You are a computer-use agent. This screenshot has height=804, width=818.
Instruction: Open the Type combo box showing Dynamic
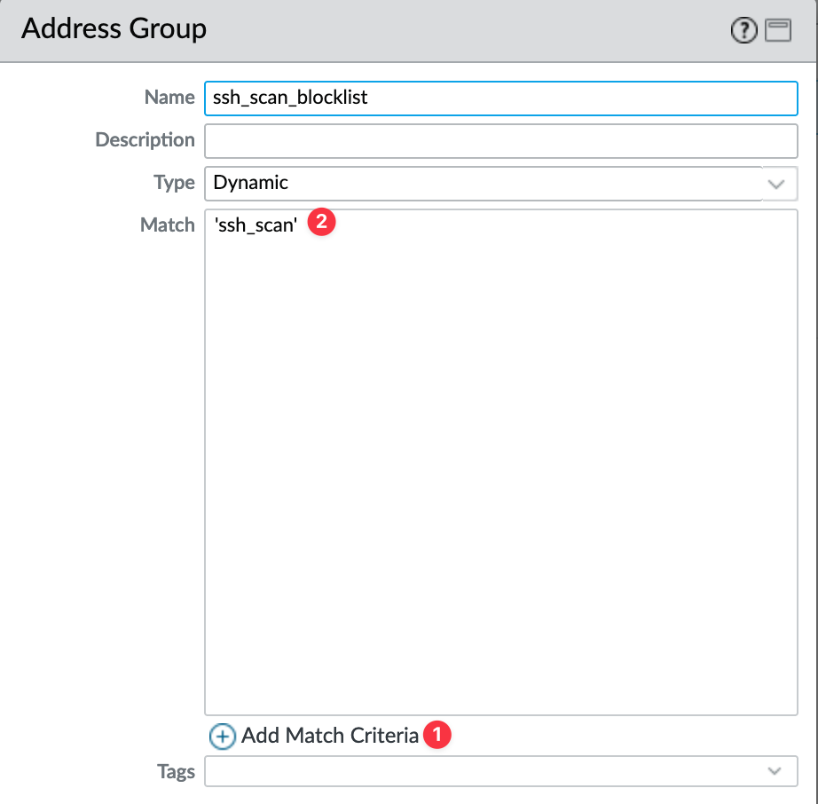pos(500,184)
